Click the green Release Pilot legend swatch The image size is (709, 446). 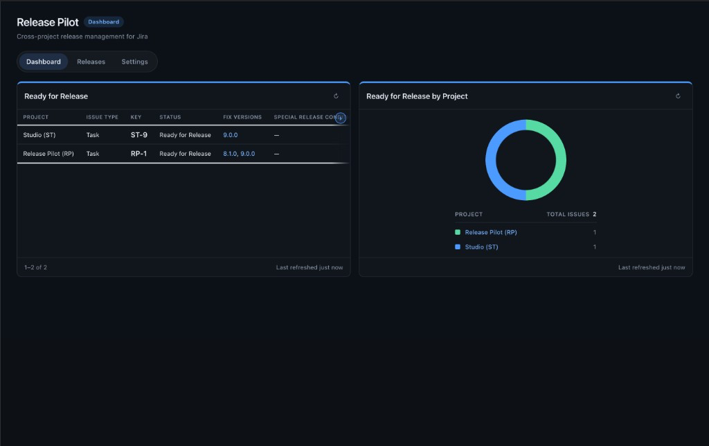(x=458, y=232)
